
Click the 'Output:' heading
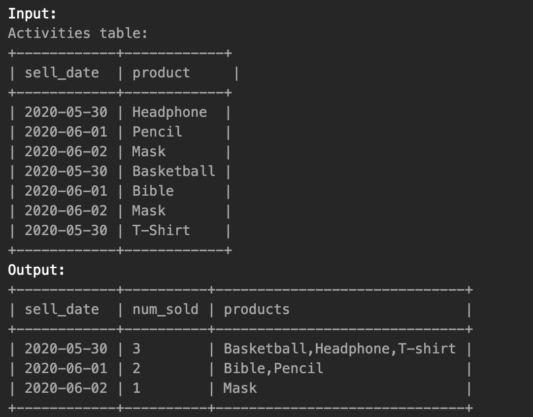(36, 270)
